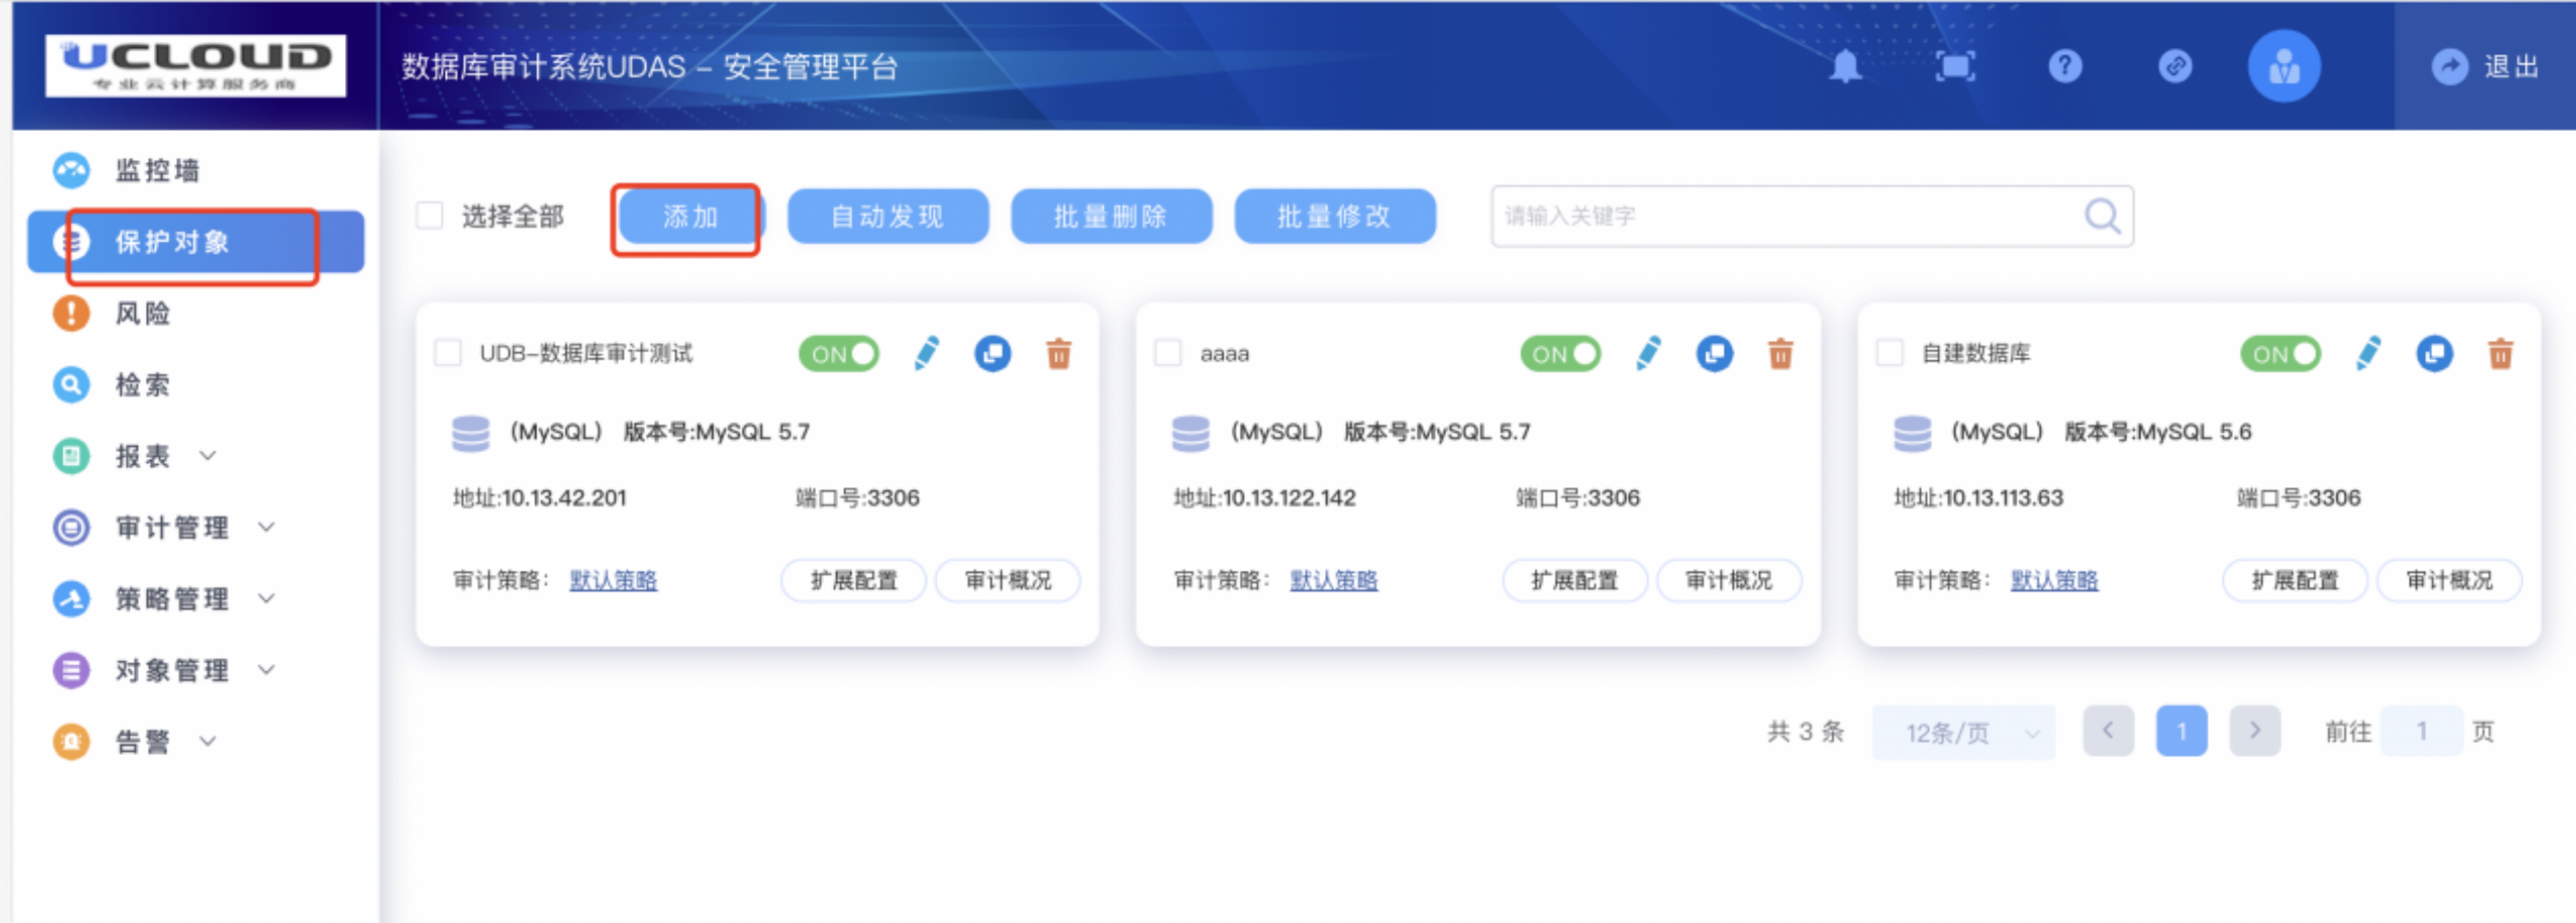This screenshot has width=2576, height=923.
Task: Click the link icon in header
Action: [x=2175, y=67]
